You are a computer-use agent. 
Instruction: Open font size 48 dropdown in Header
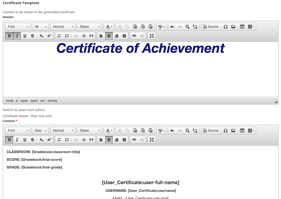pyautogui.click(x=40, y=27)
